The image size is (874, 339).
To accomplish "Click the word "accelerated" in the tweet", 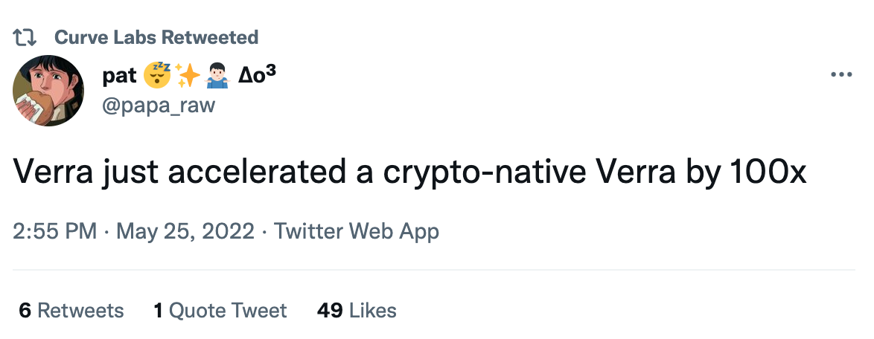I will (253, 173).
